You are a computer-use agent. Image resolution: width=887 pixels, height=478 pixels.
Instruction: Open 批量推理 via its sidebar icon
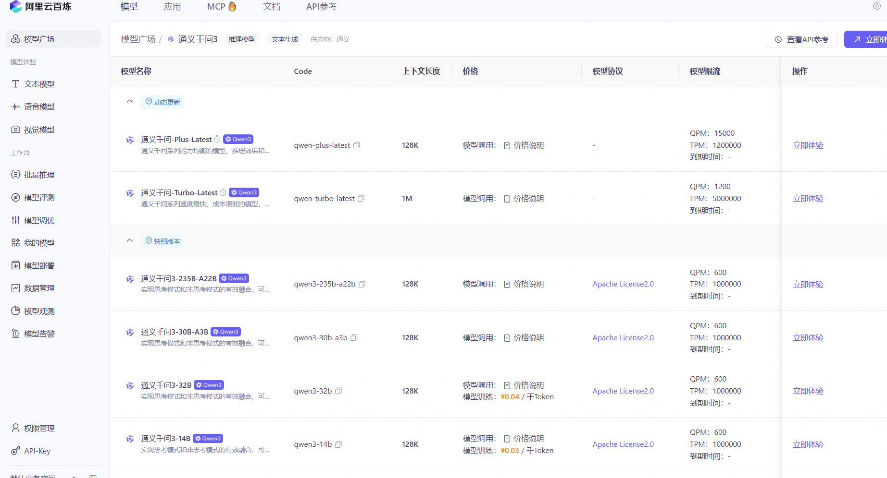[x=16, y=175]
